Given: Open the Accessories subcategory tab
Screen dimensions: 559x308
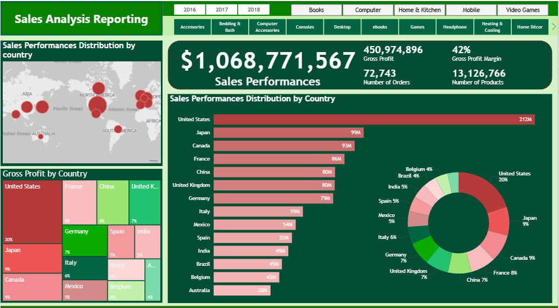Looking at the screenshot, I should (x=192, y=27).
